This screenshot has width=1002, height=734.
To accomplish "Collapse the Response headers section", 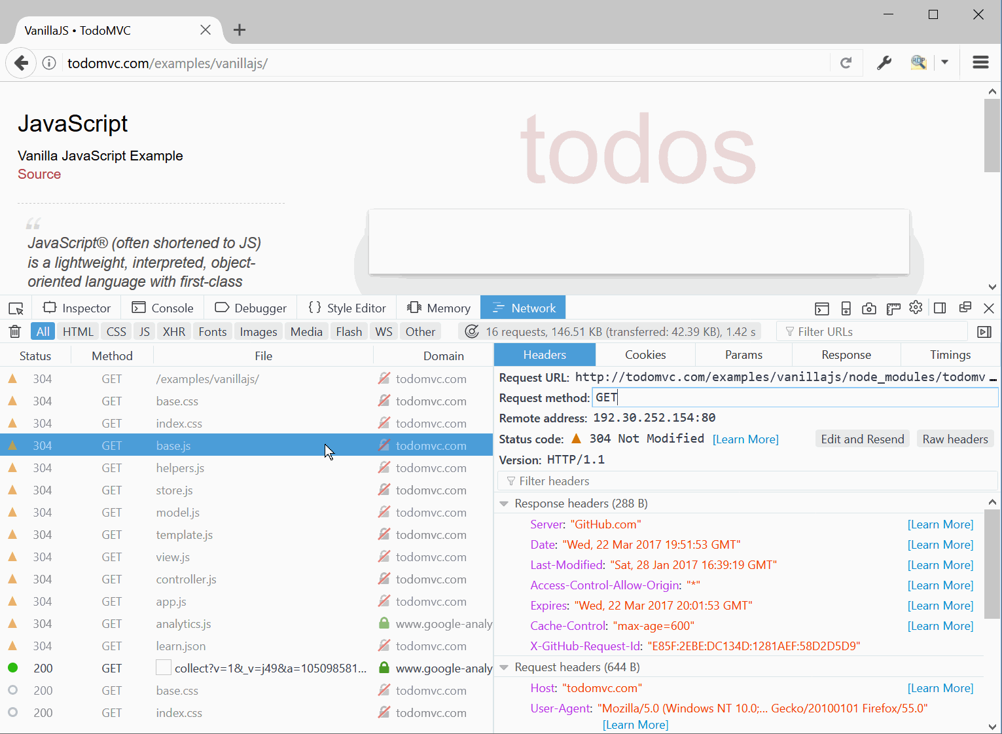I will (504, 504).
